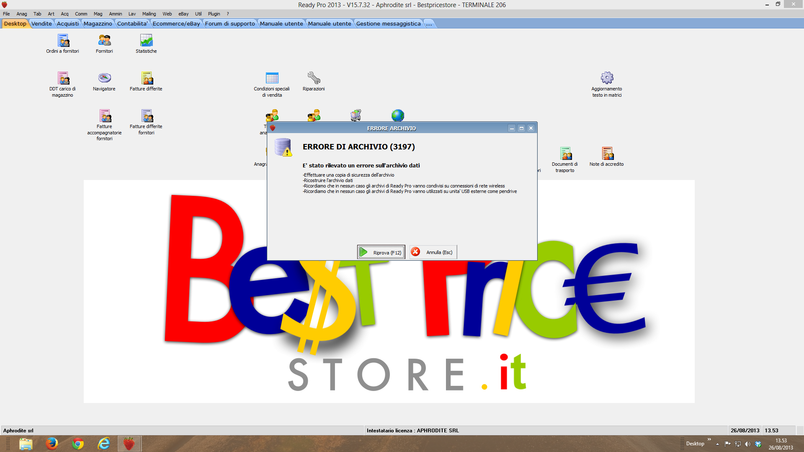The width and height of the screenshot is (804, 452).
Task: Open the Anag menu
Action: (22, 14)
